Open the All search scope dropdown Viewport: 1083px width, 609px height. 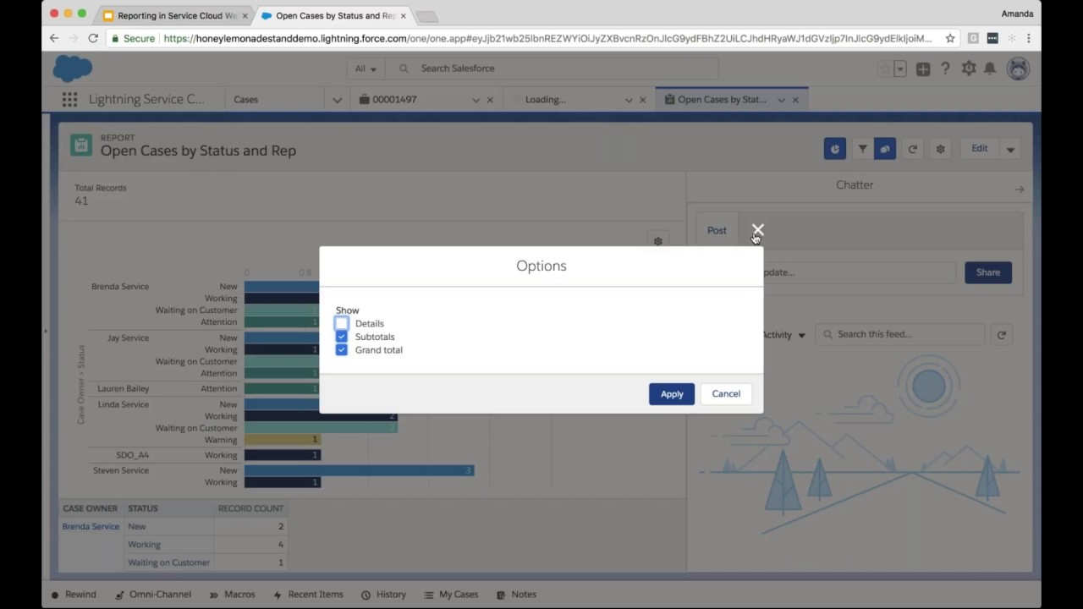[x=366, y=69]
